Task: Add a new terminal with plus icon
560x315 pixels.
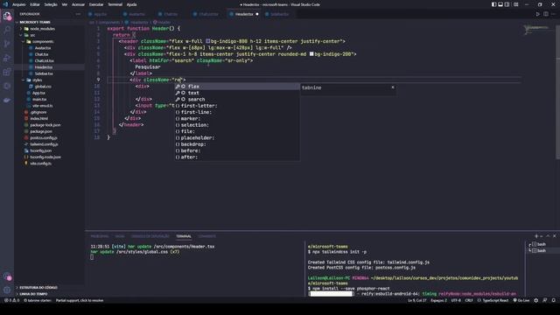Action: point(536,236)
